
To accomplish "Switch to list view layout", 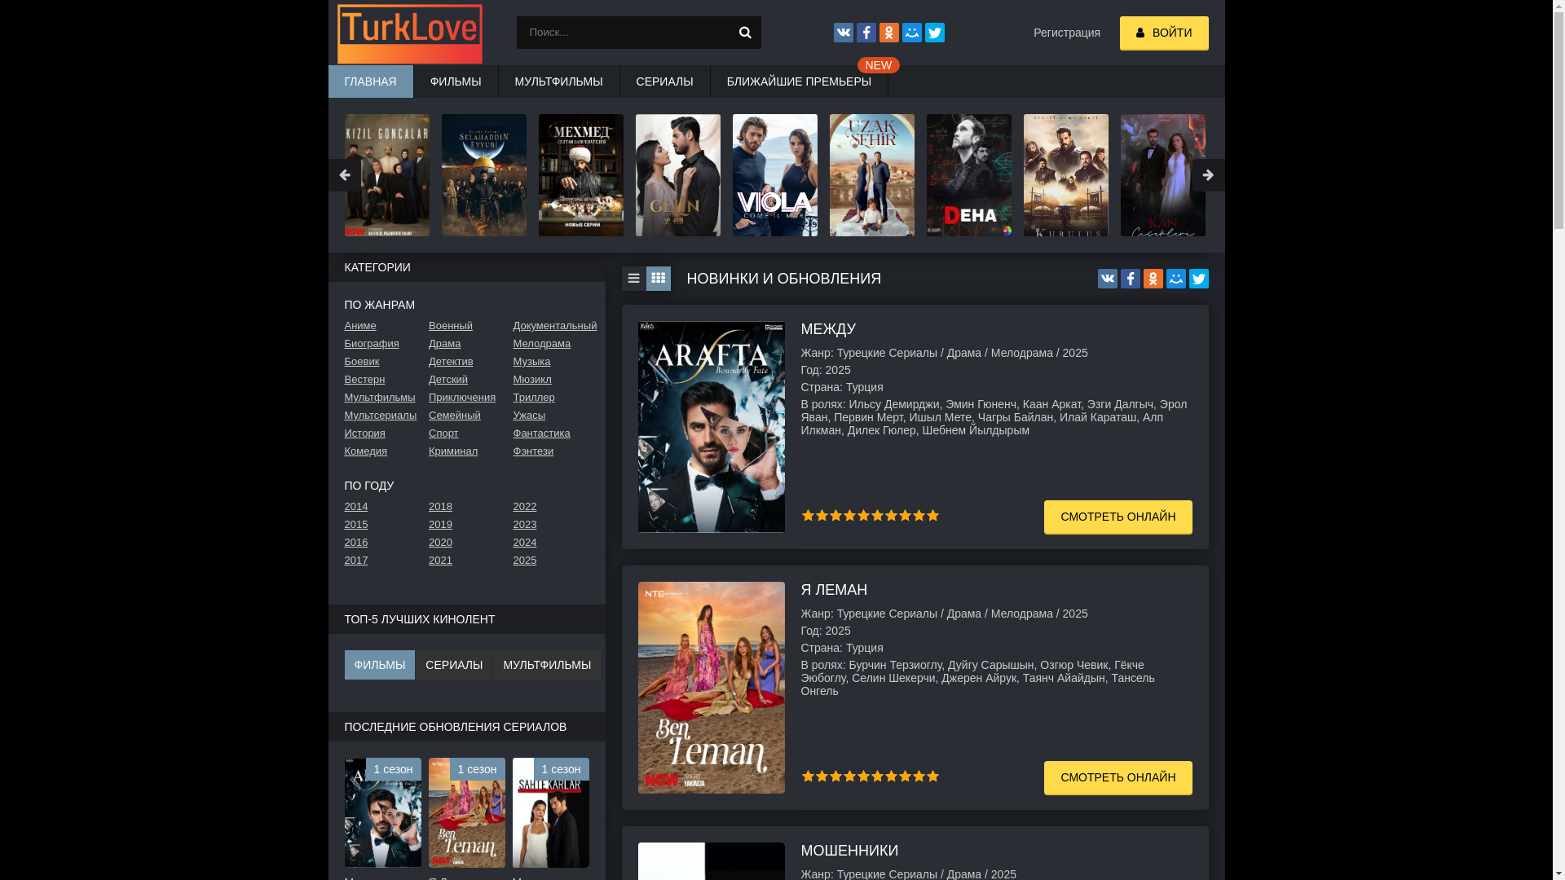I will (x=633, y=279).
